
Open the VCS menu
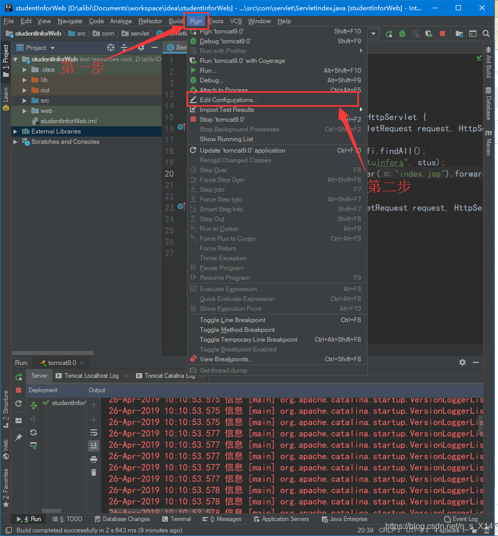coord(236,21)
